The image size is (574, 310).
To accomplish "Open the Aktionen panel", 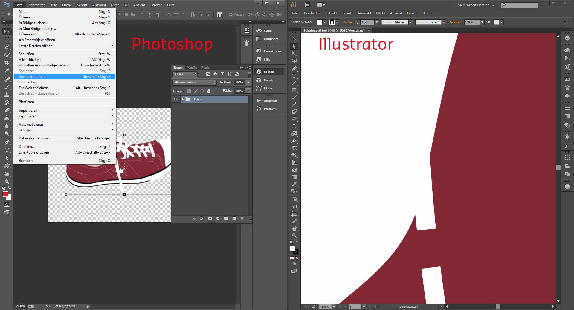I will pos(270,101).
